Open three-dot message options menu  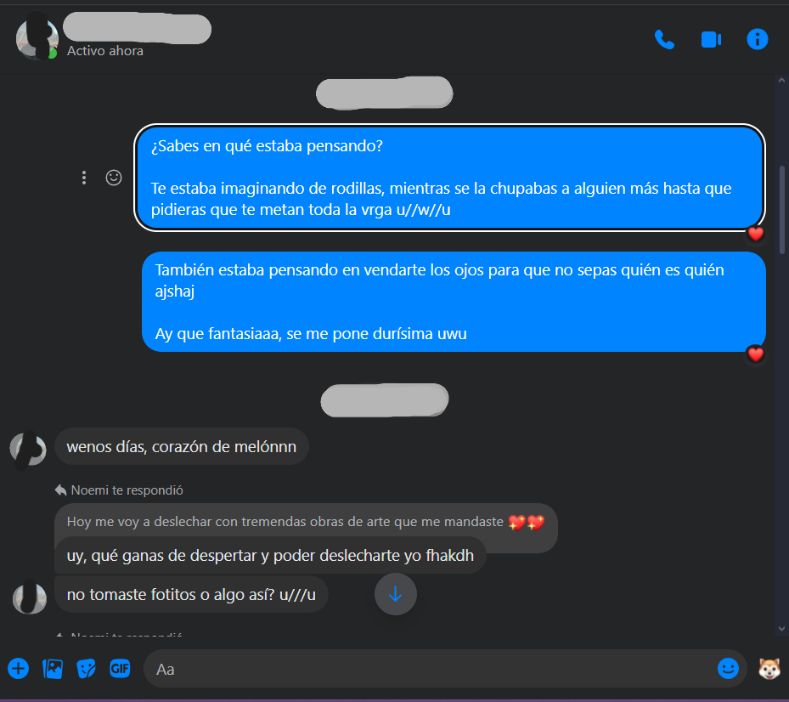(x=84, y=178)
